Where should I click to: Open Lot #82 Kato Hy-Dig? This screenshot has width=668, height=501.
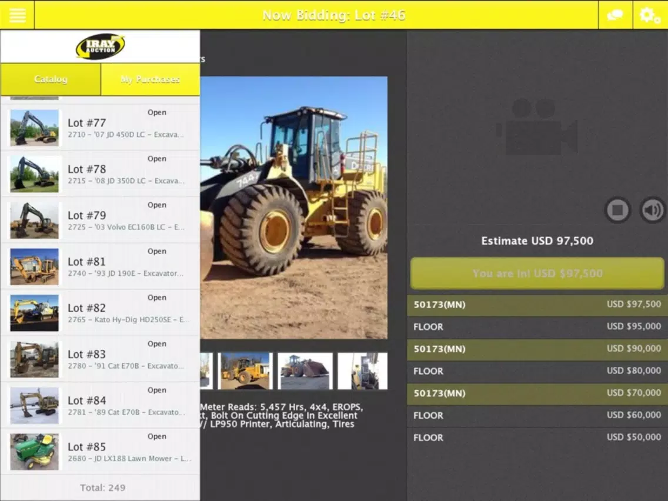pyautogui.click(x=100, y=313)
